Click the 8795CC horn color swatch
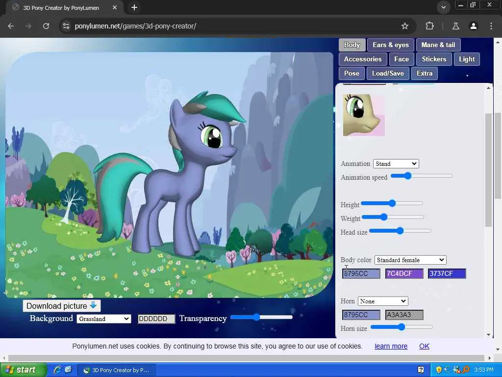This screenshot has width=502, height=377. coord(361,315)
